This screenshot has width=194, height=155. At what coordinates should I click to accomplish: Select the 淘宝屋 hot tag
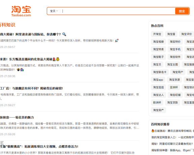[x=171, y=34]
